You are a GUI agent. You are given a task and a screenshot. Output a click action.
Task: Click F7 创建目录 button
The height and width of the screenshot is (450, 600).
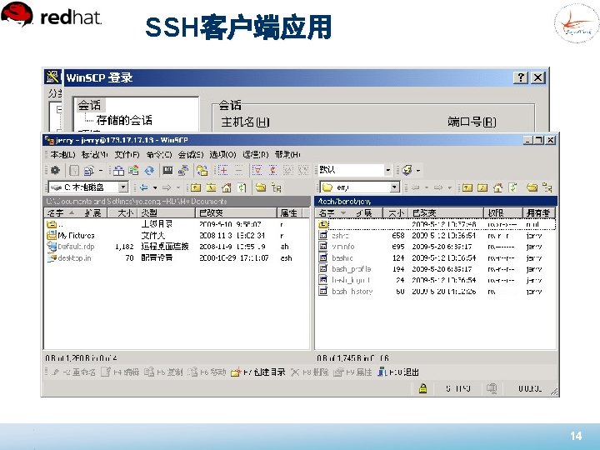pos(258,372)
